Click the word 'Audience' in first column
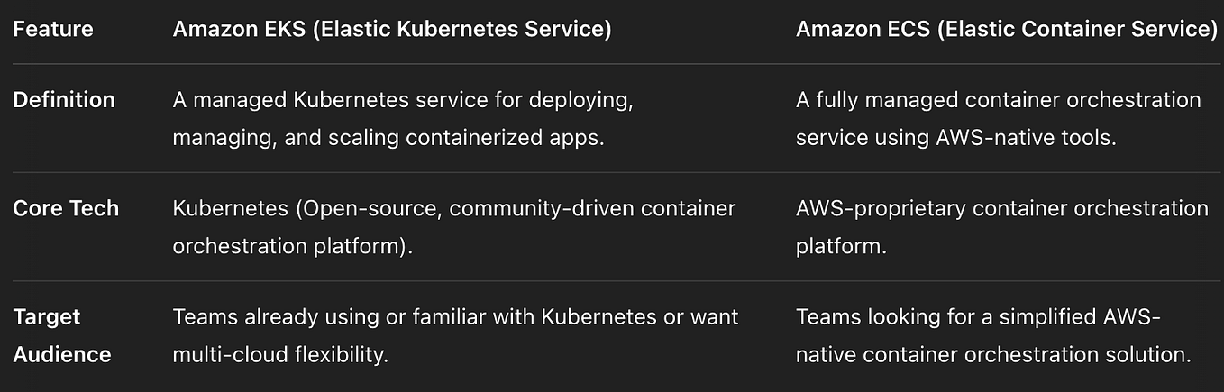This screenshot has width=1224, height=392. [61, 354]
